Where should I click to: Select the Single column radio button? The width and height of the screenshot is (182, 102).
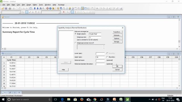tap(75, 34)
